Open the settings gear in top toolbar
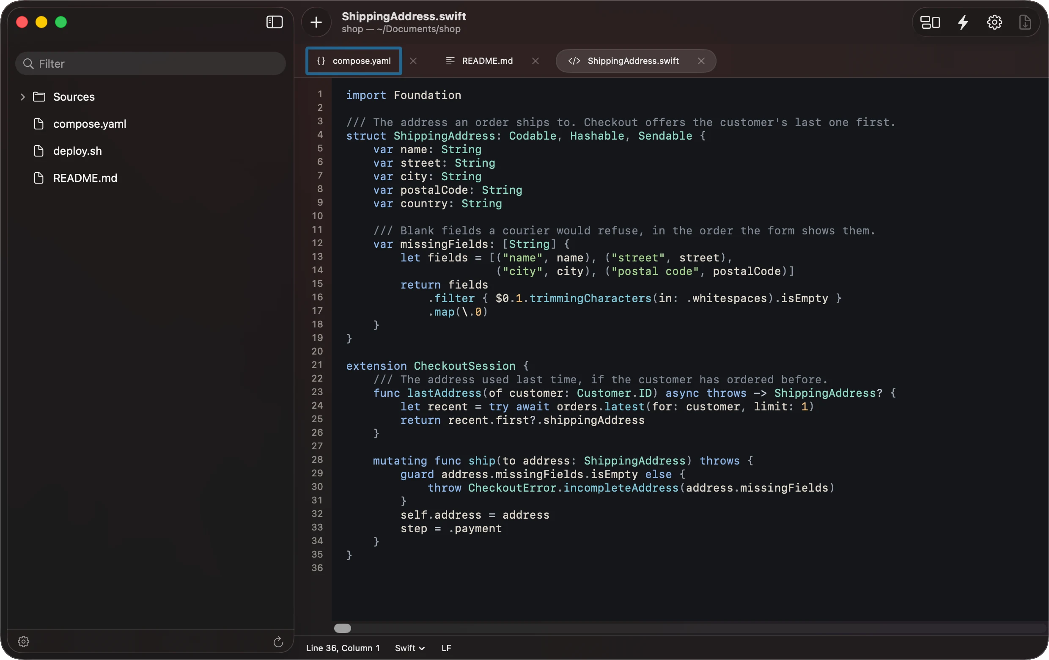 point(994,22)
